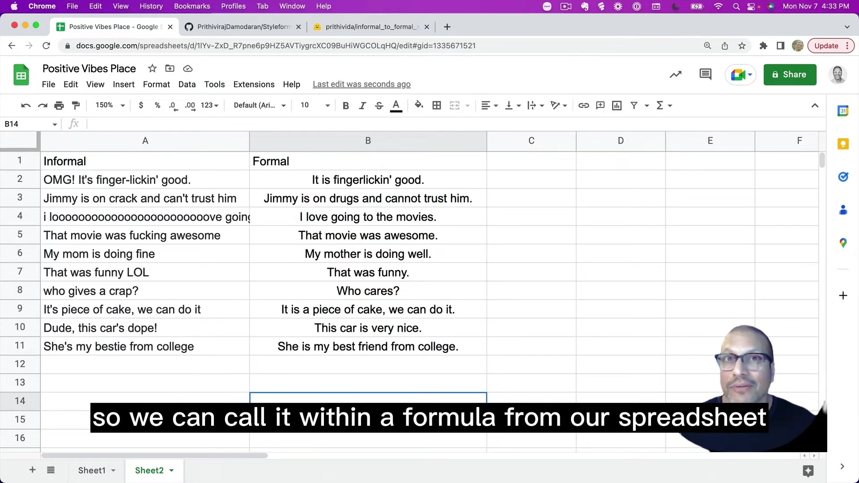Switch to the Sheet1 tab

[92, 470]
